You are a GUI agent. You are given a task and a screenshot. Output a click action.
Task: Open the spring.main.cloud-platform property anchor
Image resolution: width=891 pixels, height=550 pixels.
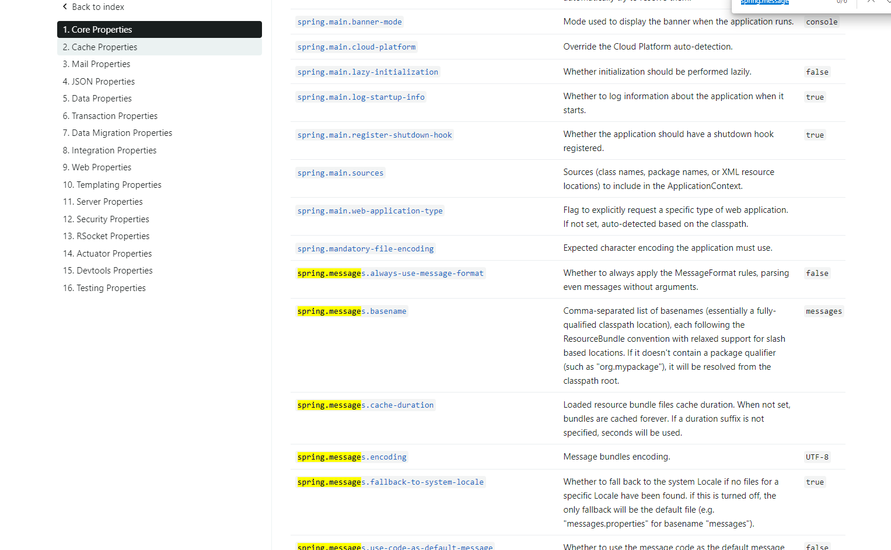pos(357,47)
